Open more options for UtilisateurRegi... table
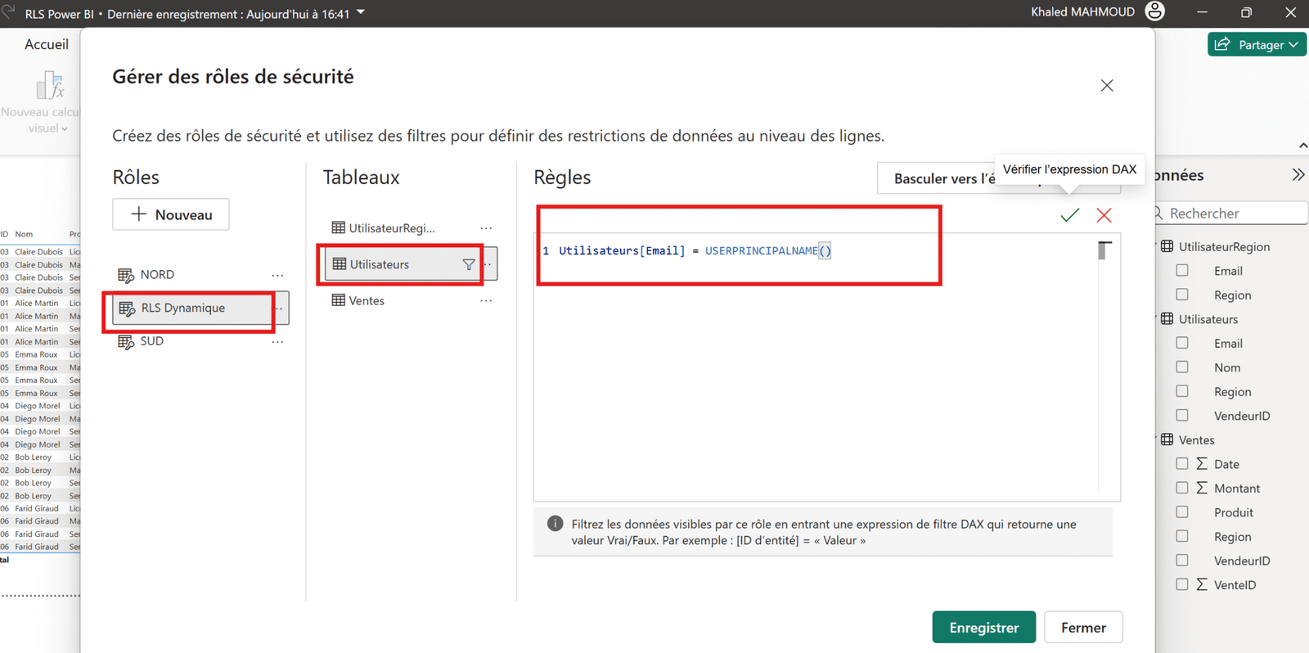This screenshot has width=1309, height=653. (x=486, y=228)
